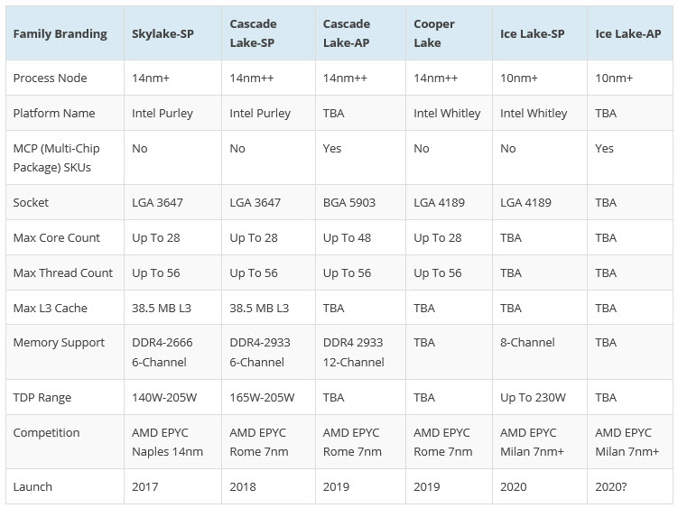Select the AMD EPYC Naples 14nm cell
This screenshot has height=508, width=678.
click(167, 442)
